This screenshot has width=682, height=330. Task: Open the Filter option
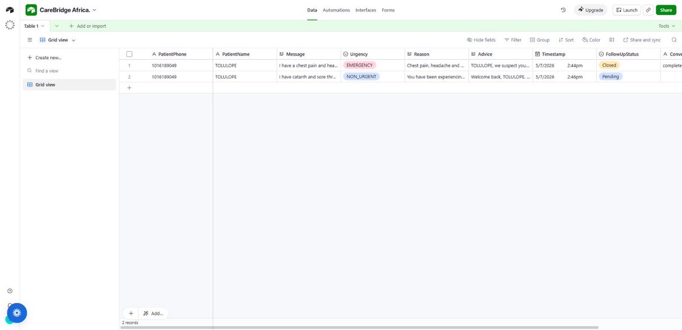click(x=513, y=40)
